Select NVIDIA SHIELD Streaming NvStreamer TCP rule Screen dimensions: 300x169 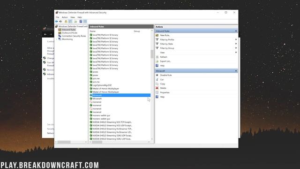coord(111,129)
